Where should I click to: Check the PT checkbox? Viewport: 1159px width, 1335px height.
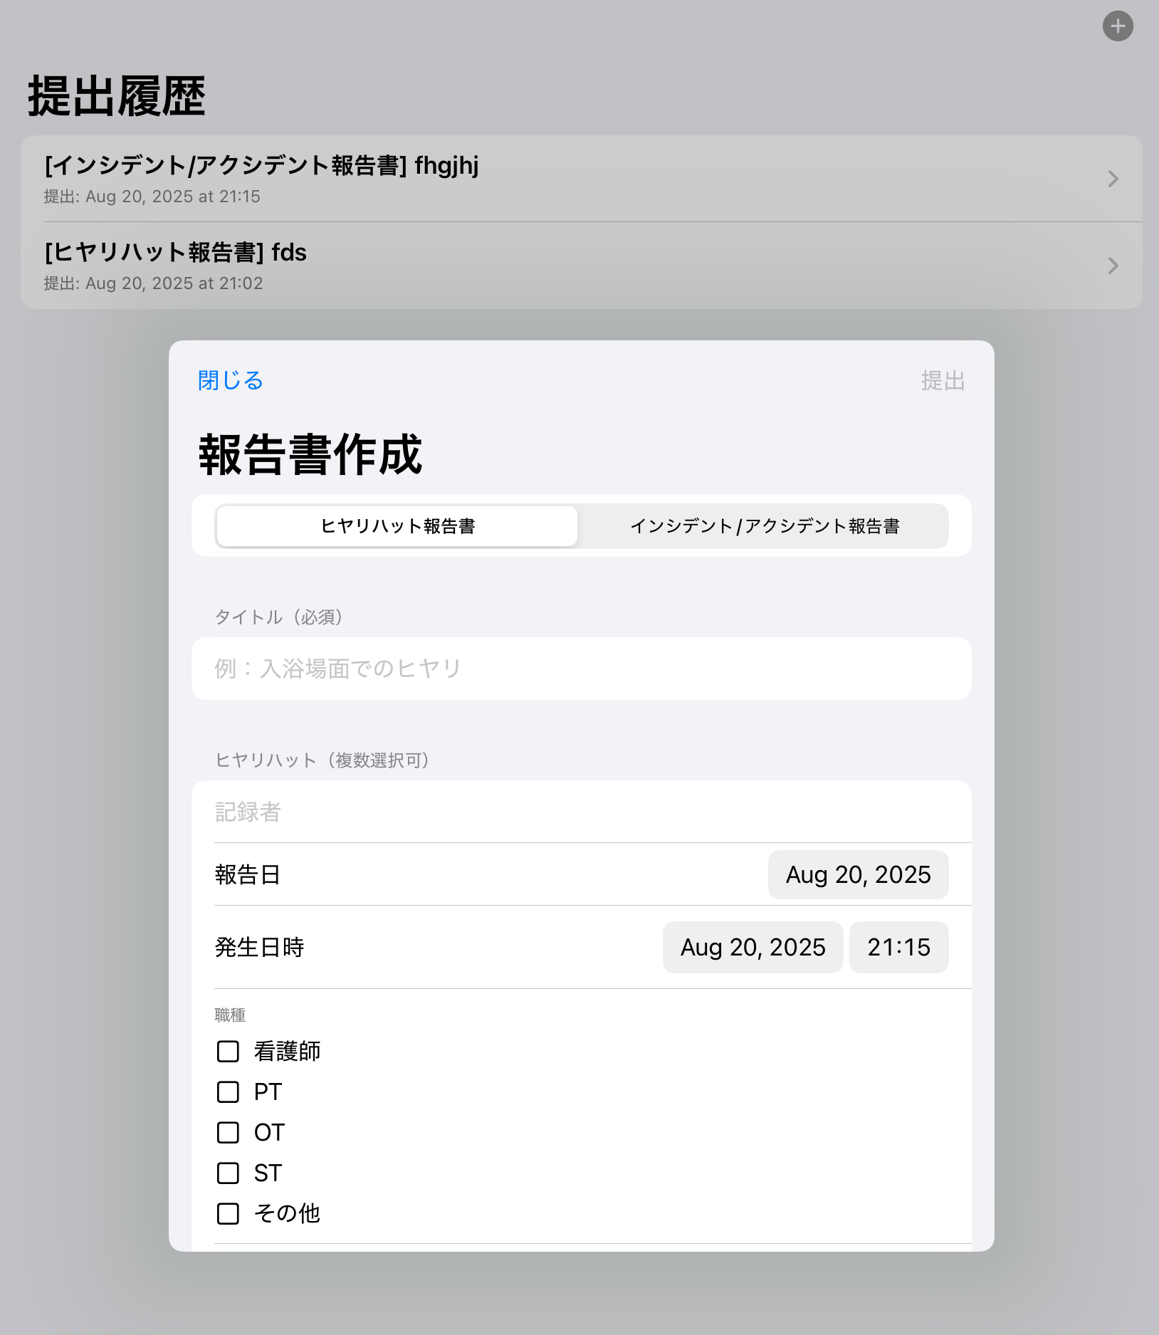(228, 1092)
